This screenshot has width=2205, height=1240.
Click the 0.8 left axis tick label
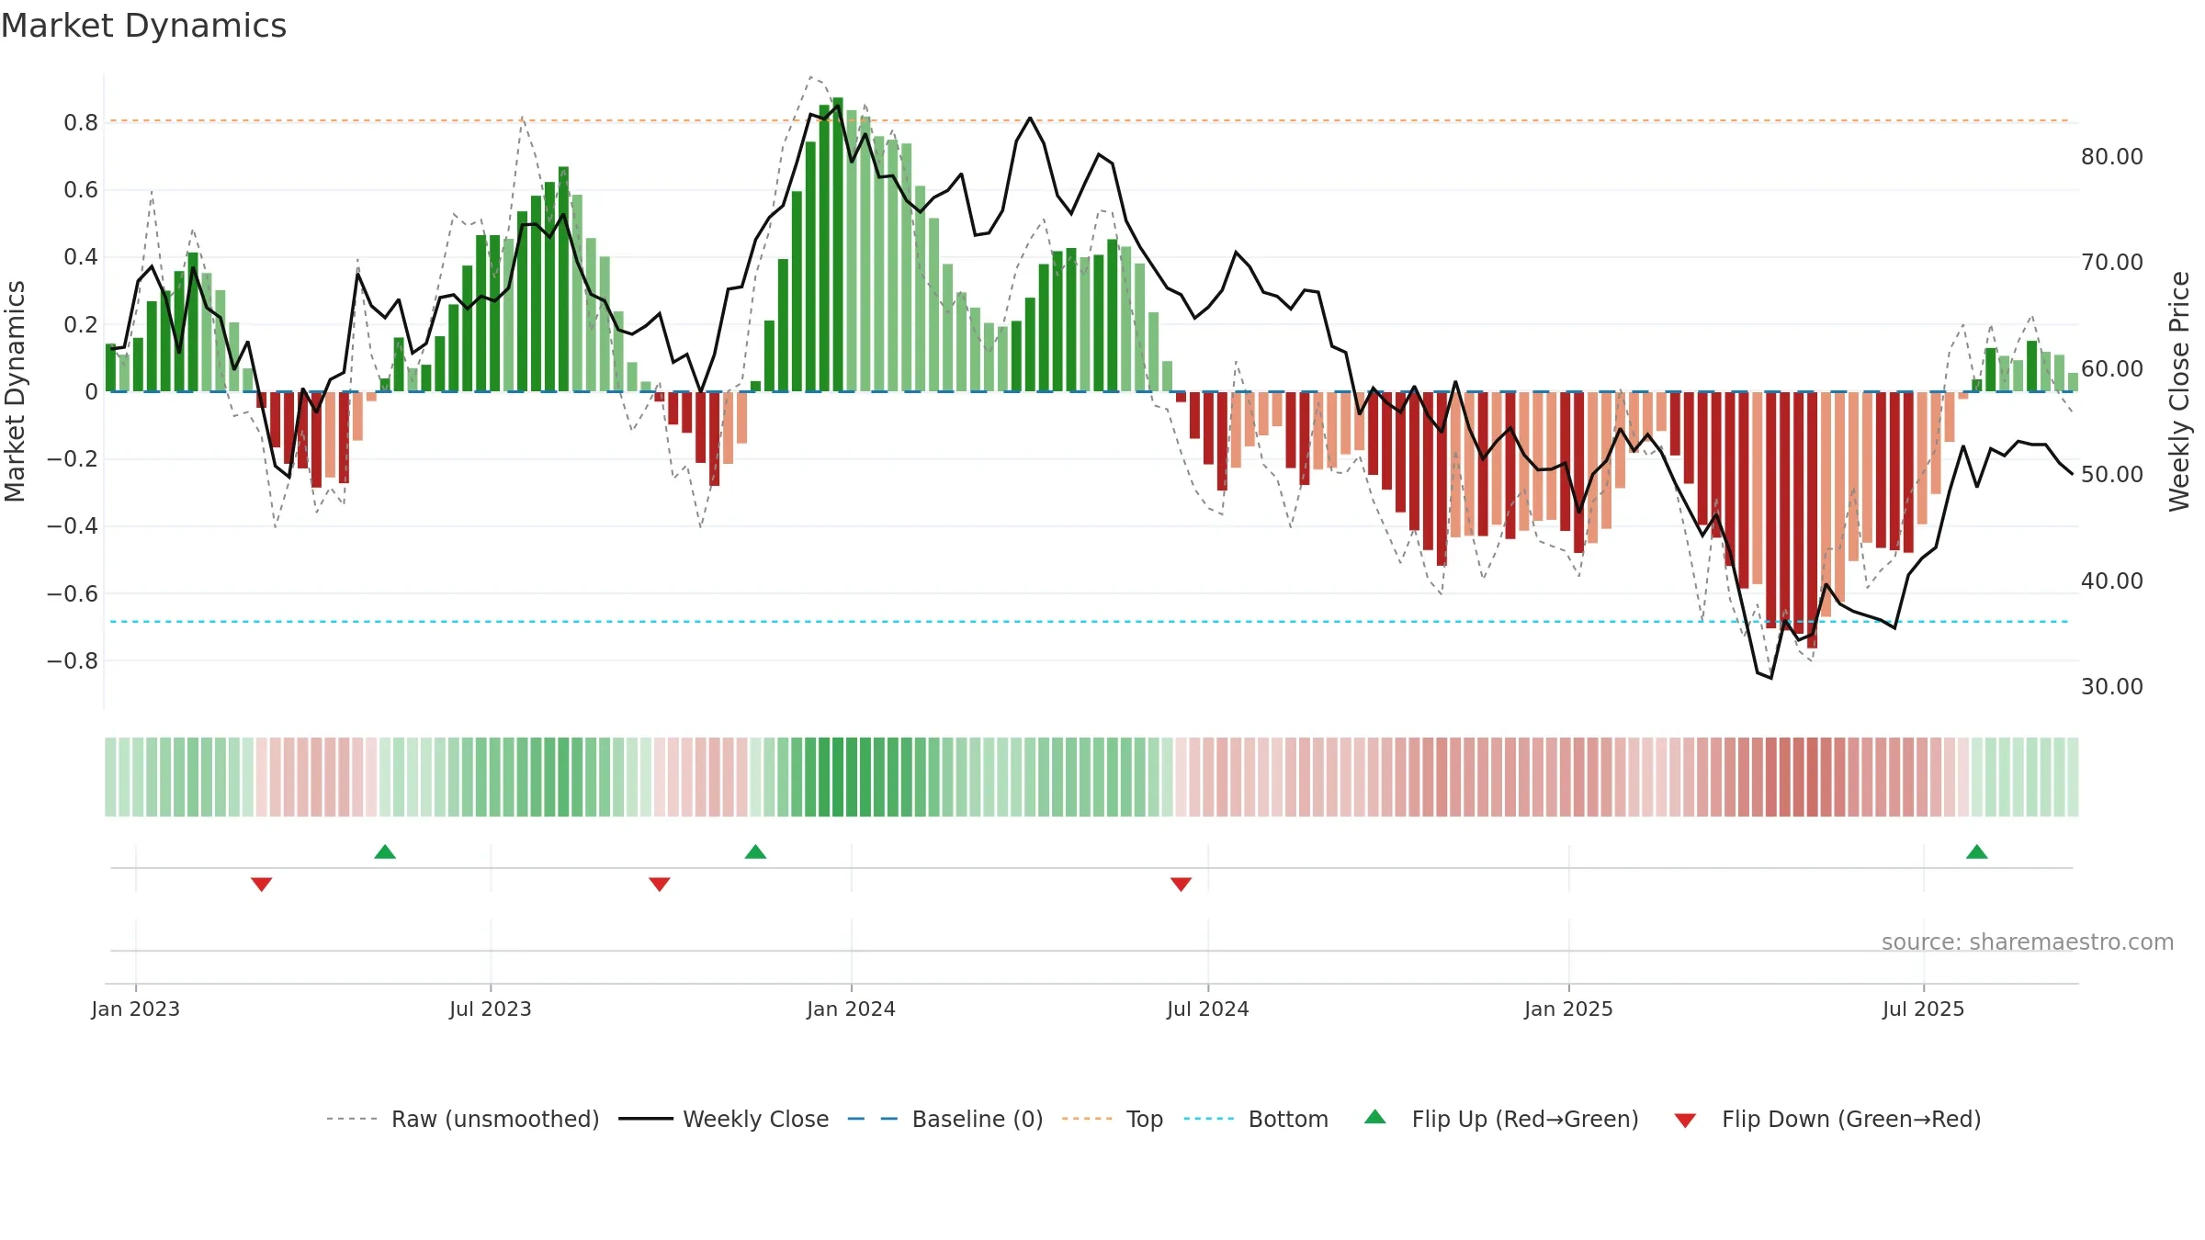point(81,123)
